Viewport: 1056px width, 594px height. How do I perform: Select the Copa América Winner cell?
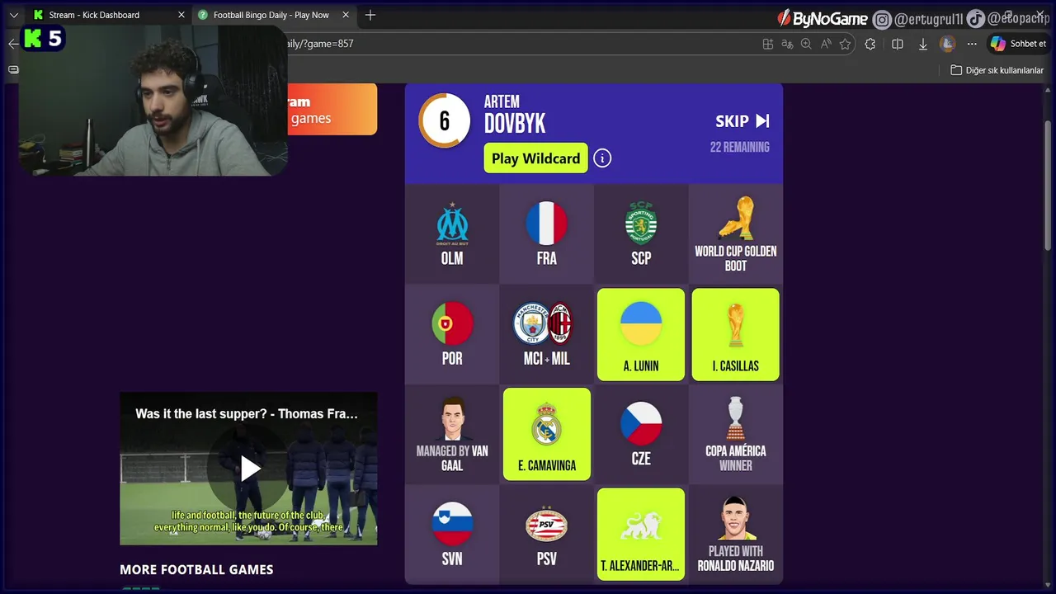pos(735,434)
